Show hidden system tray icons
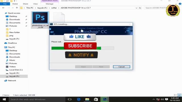The width and height of the screenshot is (182, 102). [154, 99]
